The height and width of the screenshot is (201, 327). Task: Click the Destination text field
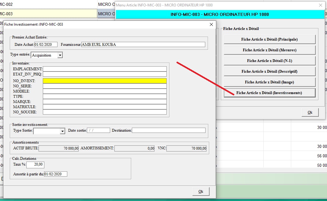point(169,130)
